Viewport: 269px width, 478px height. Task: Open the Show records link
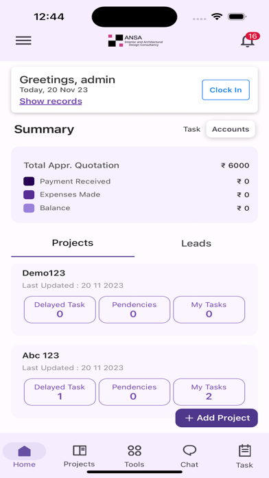(51, 101)
